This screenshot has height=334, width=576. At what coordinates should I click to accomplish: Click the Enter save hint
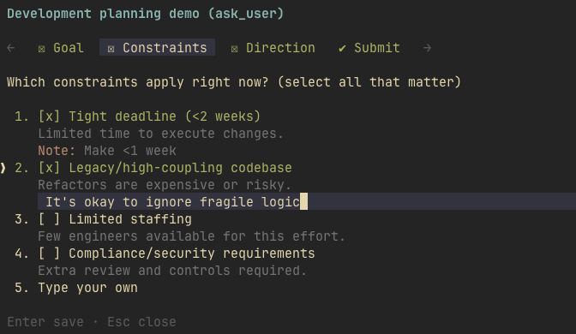(45, 322)
